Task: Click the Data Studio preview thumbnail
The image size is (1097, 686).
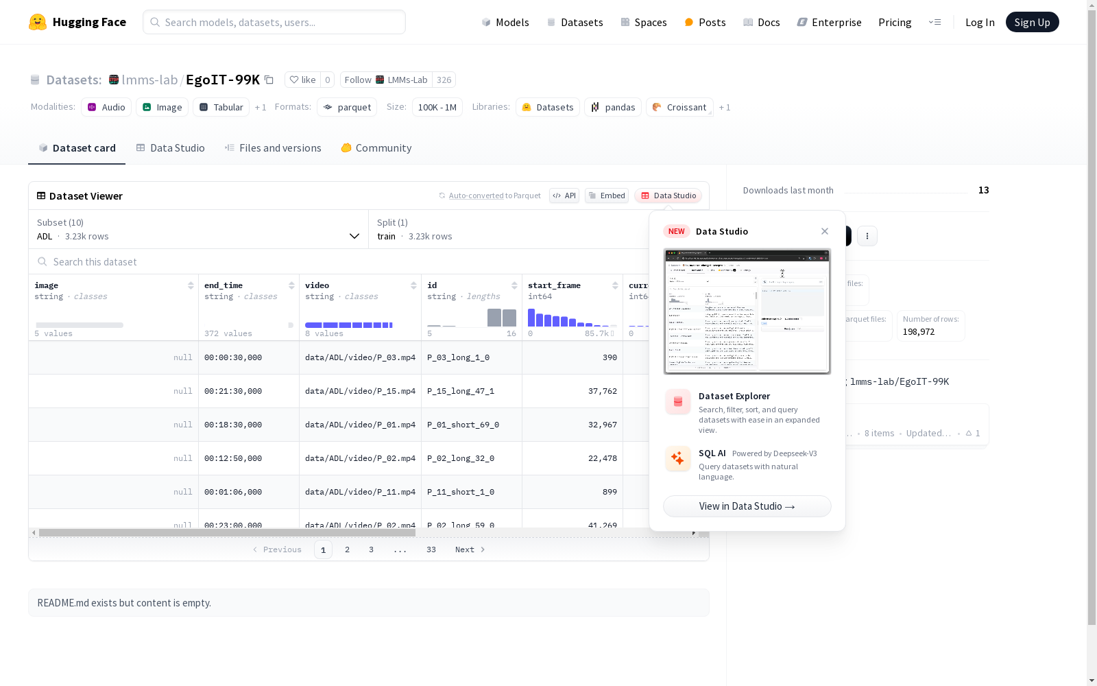Action: point(747,311)
